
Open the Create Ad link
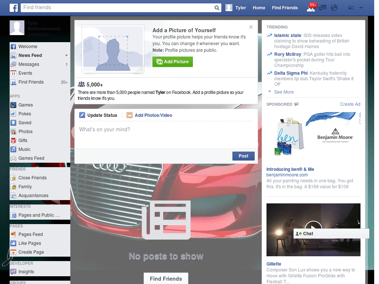tap(350, 104)
